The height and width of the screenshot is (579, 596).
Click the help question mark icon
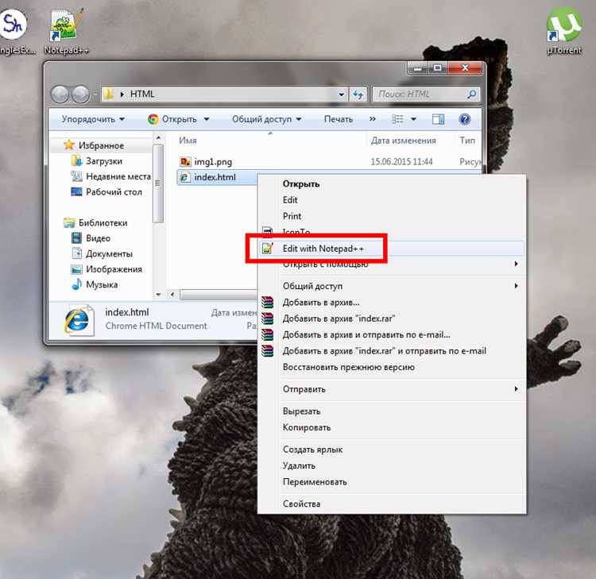(465, 119)
